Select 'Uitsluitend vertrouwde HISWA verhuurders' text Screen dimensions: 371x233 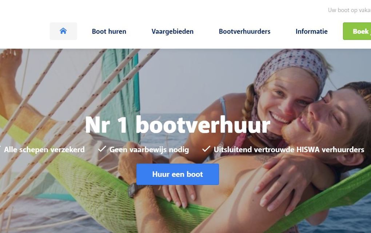click(289, 150)
